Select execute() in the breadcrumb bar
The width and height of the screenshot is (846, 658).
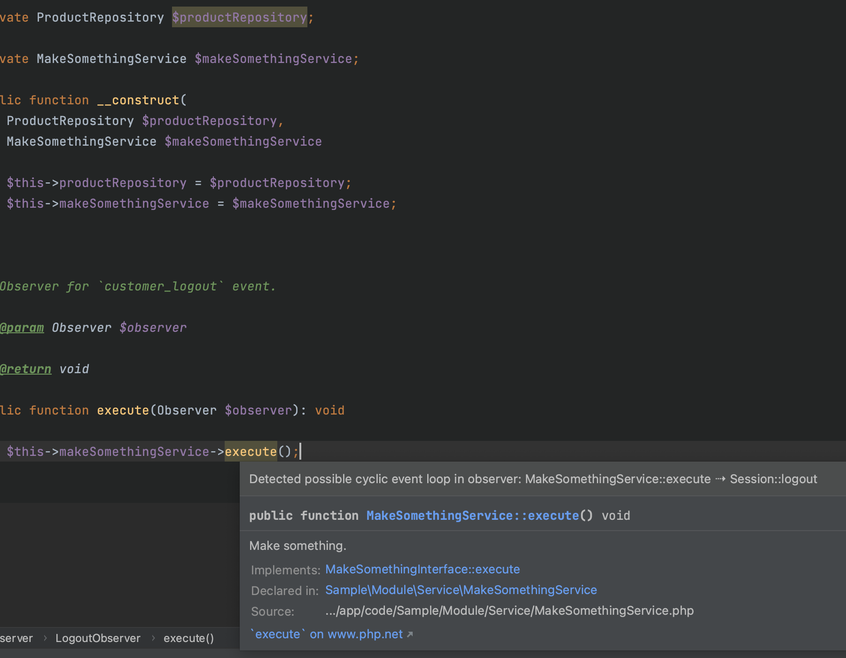(188, 638)
